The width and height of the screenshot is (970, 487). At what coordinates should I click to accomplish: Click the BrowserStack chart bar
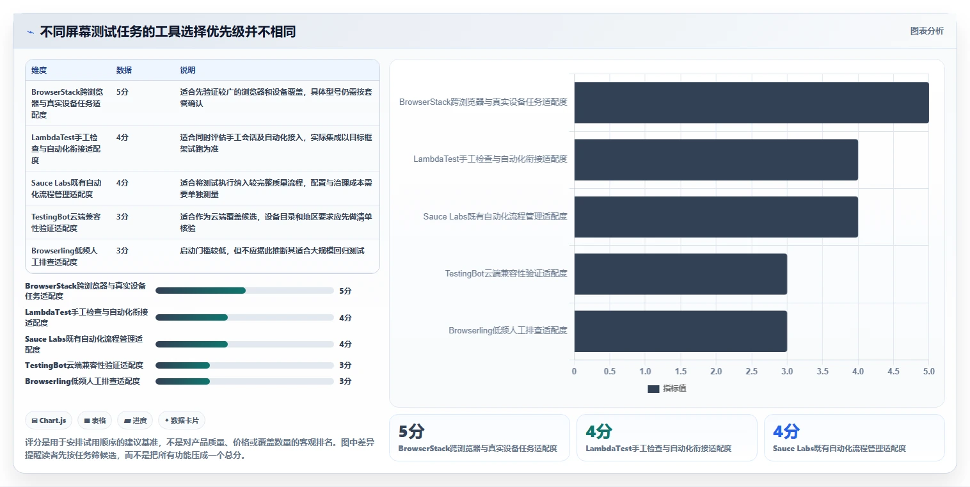(x=751, y=102)
